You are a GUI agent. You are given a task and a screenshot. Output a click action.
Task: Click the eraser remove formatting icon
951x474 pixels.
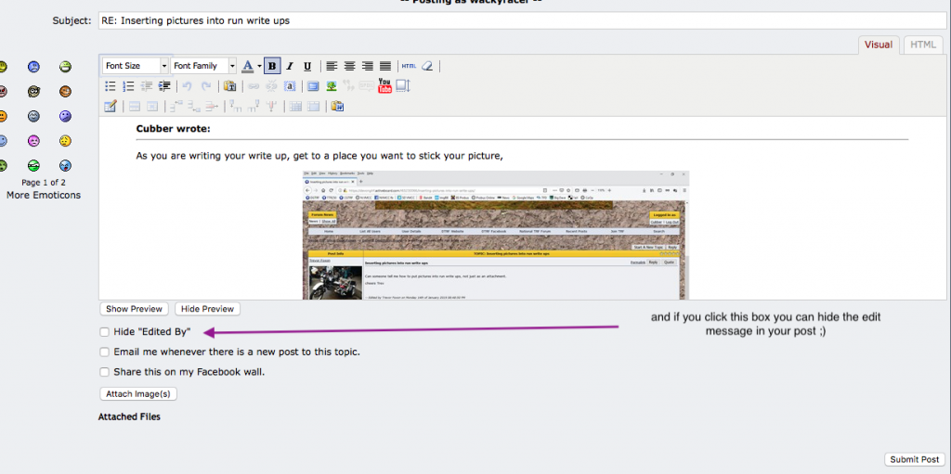427,66
